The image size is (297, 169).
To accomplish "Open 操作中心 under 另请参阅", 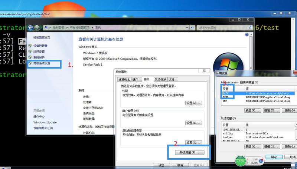I will pos(39,116).
